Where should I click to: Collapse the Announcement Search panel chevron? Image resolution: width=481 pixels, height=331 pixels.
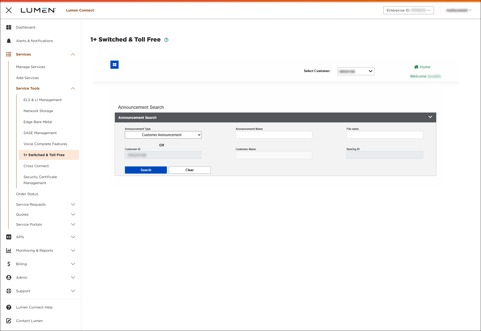(430, 117)
